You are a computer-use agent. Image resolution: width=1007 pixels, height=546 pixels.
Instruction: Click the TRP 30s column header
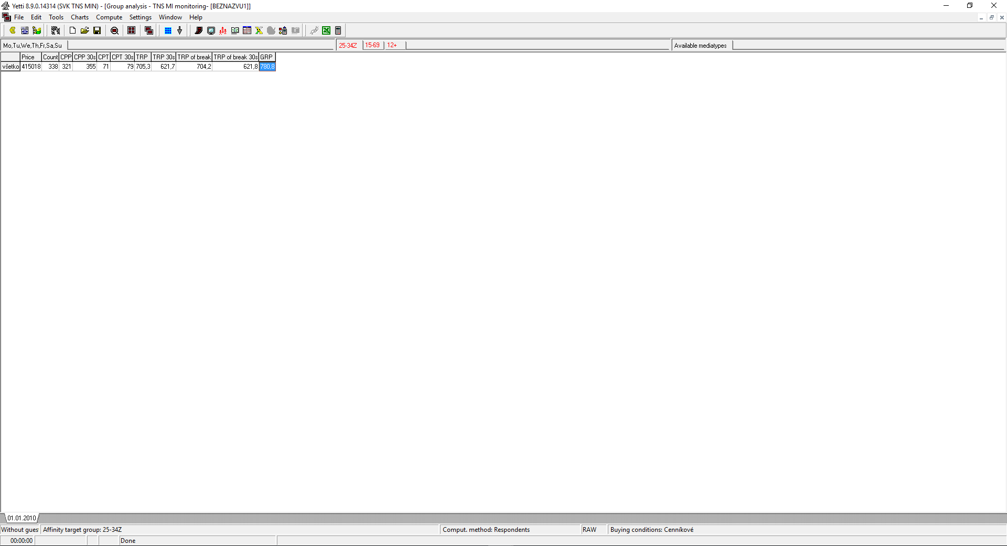tap(164, 57)
